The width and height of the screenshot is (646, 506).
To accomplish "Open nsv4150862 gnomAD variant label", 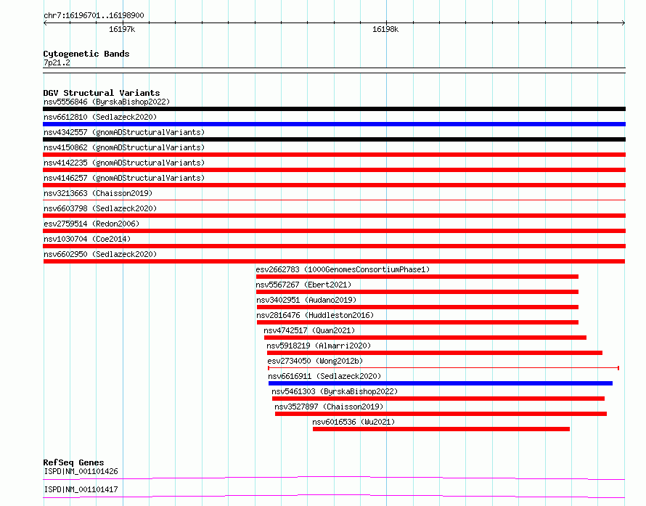I will (124, 147).
